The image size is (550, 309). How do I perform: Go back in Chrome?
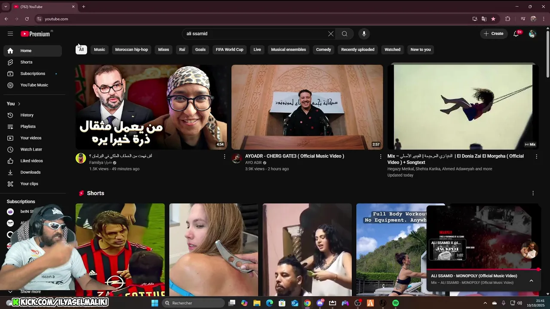6,19
